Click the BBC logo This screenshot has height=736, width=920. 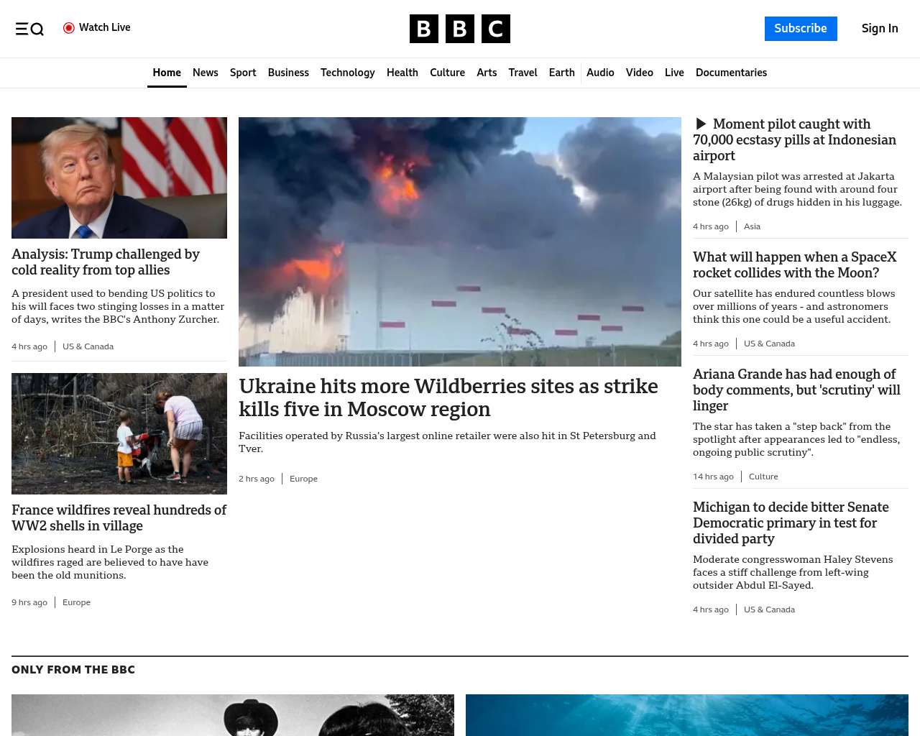(460, 29)
